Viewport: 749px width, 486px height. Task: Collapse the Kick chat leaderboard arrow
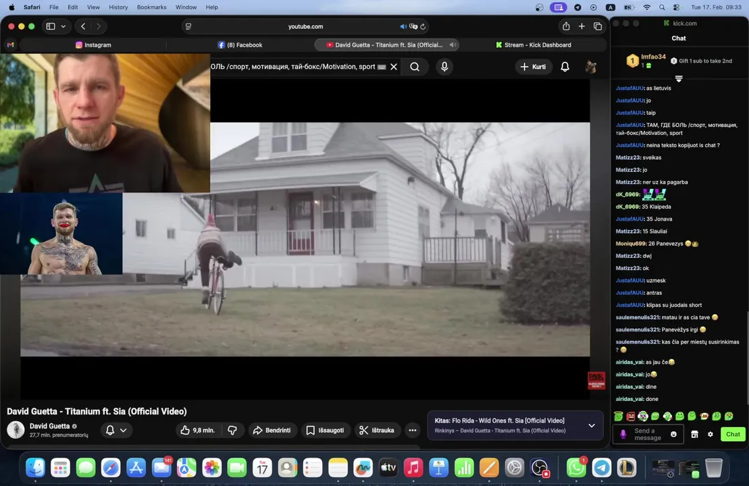tap(678, 78)
